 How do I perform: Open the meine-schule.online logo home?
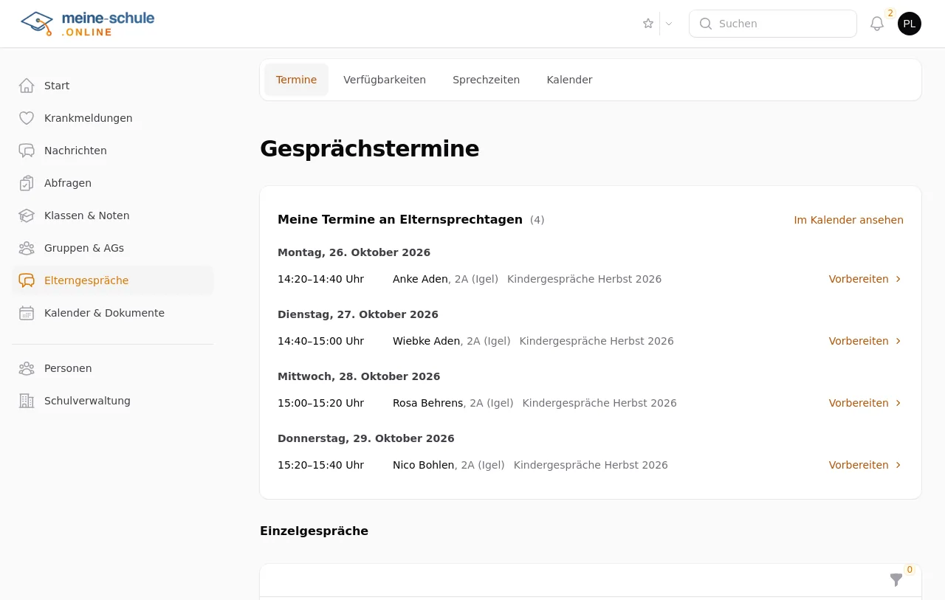click(x=88, y=24)
